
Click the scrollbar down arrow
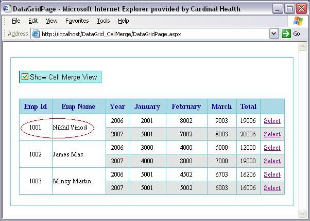pos(302,213)
